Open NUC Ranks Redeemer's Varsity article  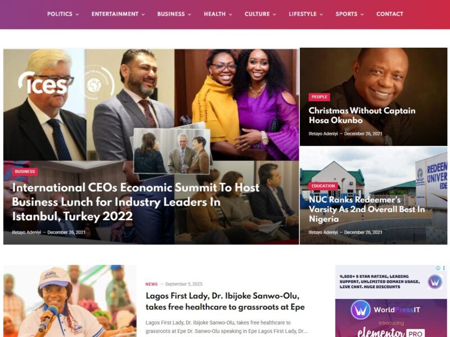coord(367,209)
